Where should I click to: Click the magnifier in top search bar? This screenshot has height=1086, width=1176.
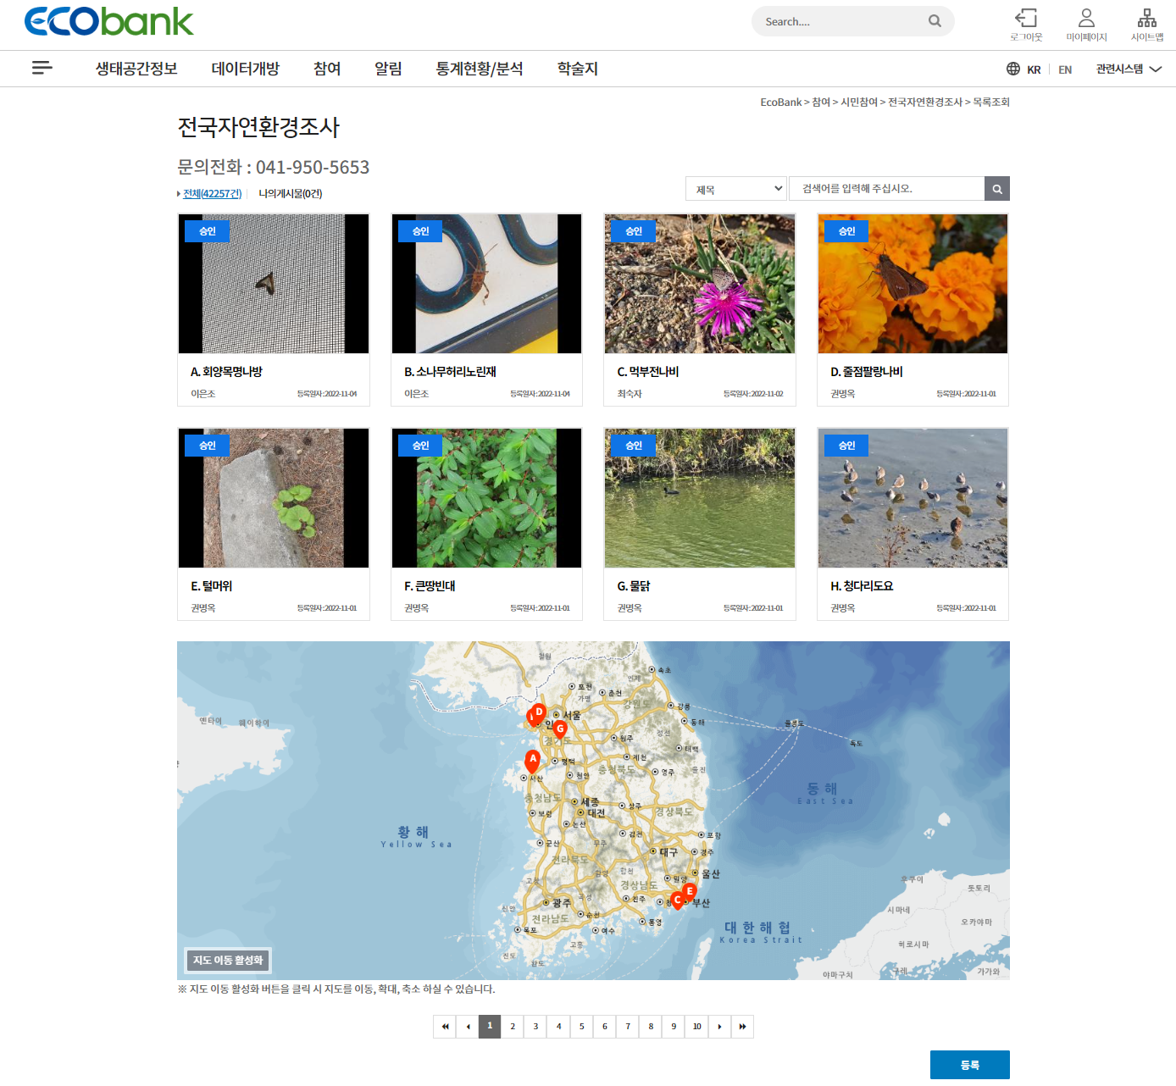point(935,21)
